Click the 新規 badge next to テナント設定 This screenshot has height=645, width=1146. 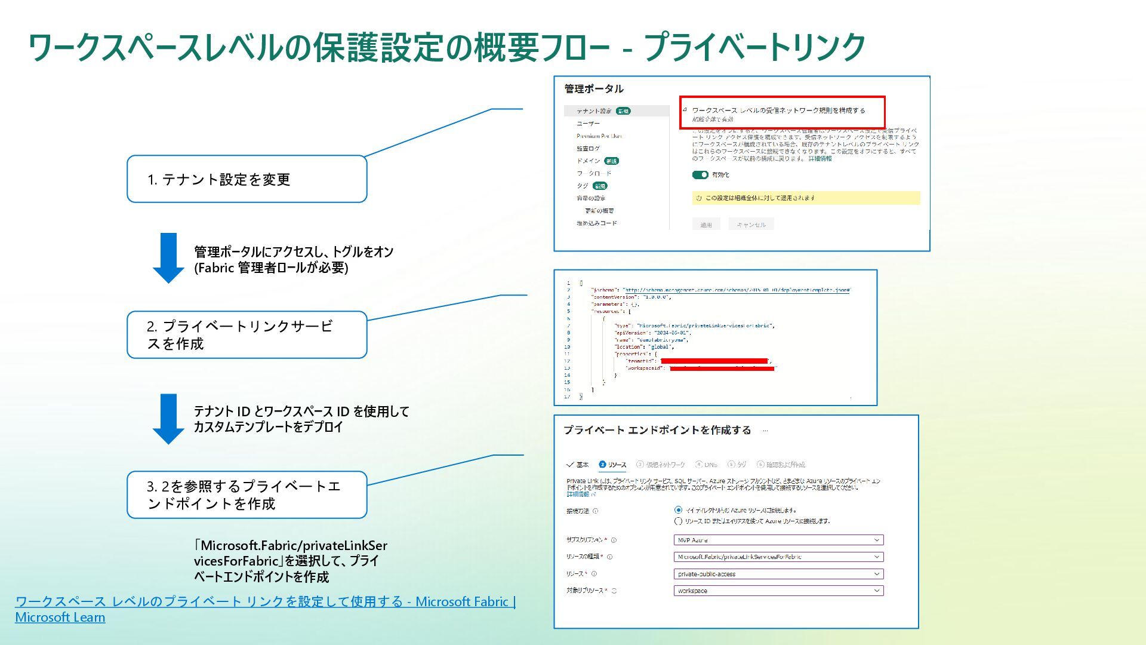(x=623, y=111)
